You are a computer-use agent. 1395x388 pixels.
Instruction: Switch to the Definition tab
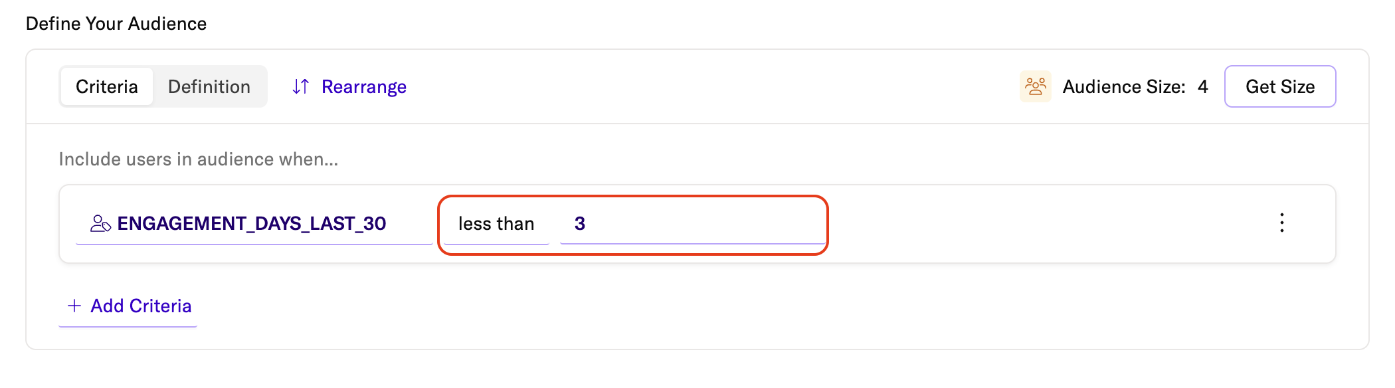coord(209,86)
